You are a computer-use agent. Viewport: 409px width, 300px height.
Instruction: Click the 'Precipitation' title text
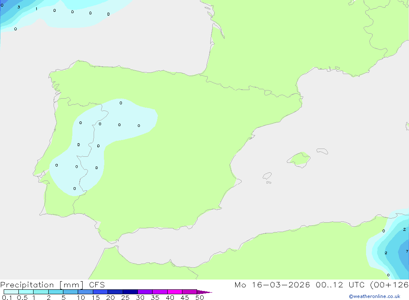click(27, 285)
